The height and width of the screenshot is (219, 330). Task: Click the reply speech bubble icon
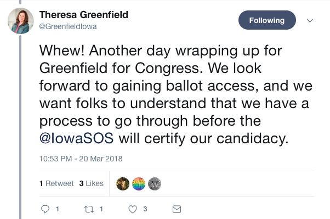pos(45,209)
